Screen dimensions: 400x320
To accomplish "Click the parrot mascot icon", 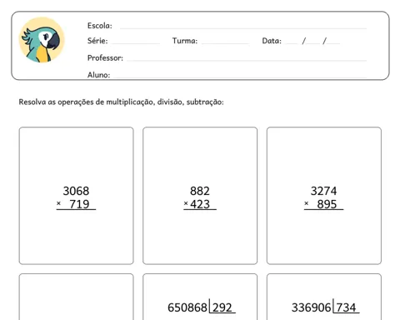I will click(x=42, y=40).
